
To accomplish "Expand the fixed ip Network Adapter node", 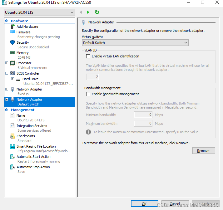I will coord(7,89).
